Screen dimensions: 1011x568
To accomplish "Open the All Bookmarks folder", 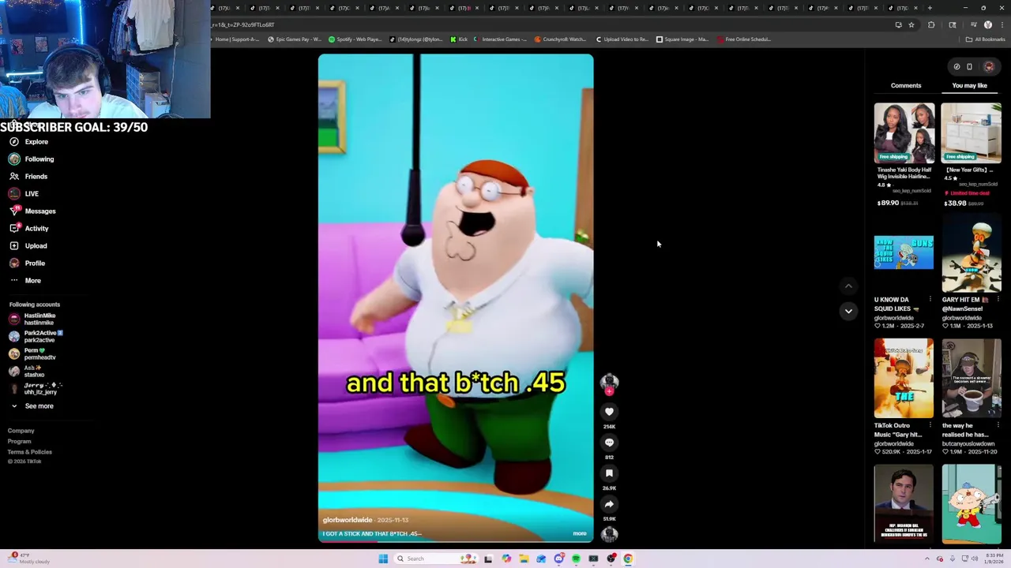I will [x=986, y=39].
